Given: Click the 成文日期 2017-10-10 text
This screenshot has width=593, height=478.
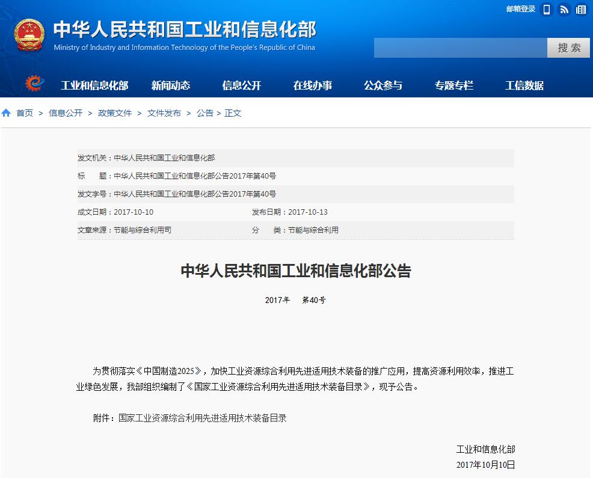Looking at the screenshot, I should [x=115, y=212].
